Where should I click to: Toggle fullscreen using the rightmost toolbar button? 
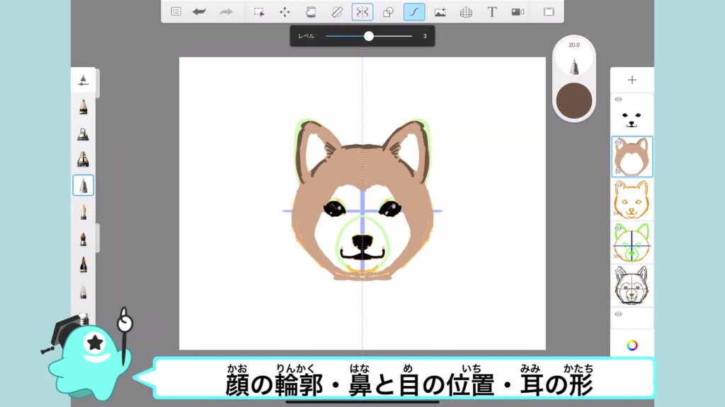point(548,11)
